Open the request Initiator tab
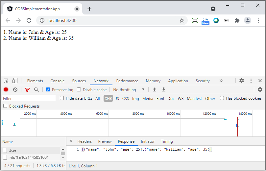Image resolution: width=266 pixels, height=171 pixels. click(148, 141)
